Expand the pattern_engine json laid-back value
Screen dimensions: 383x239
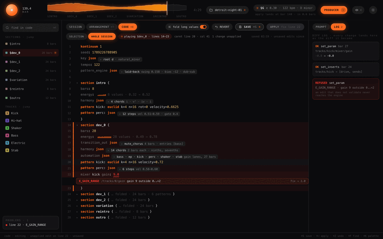(158, 72)
